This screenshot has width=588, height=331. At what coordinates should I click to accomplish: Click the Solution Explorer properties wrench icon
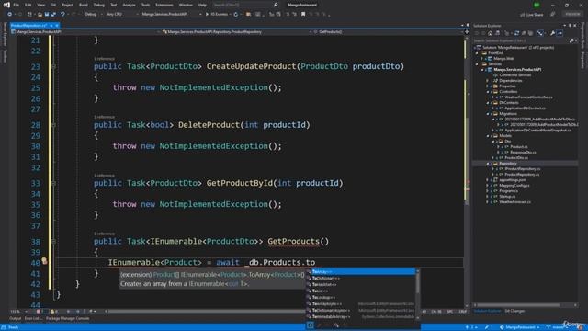coord(552,33)
